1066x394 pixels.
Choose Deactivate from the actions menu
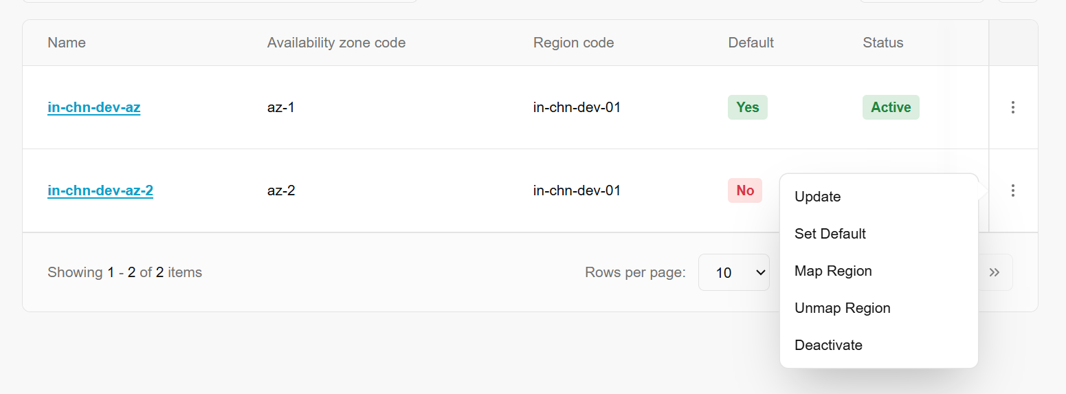point(828,345)
